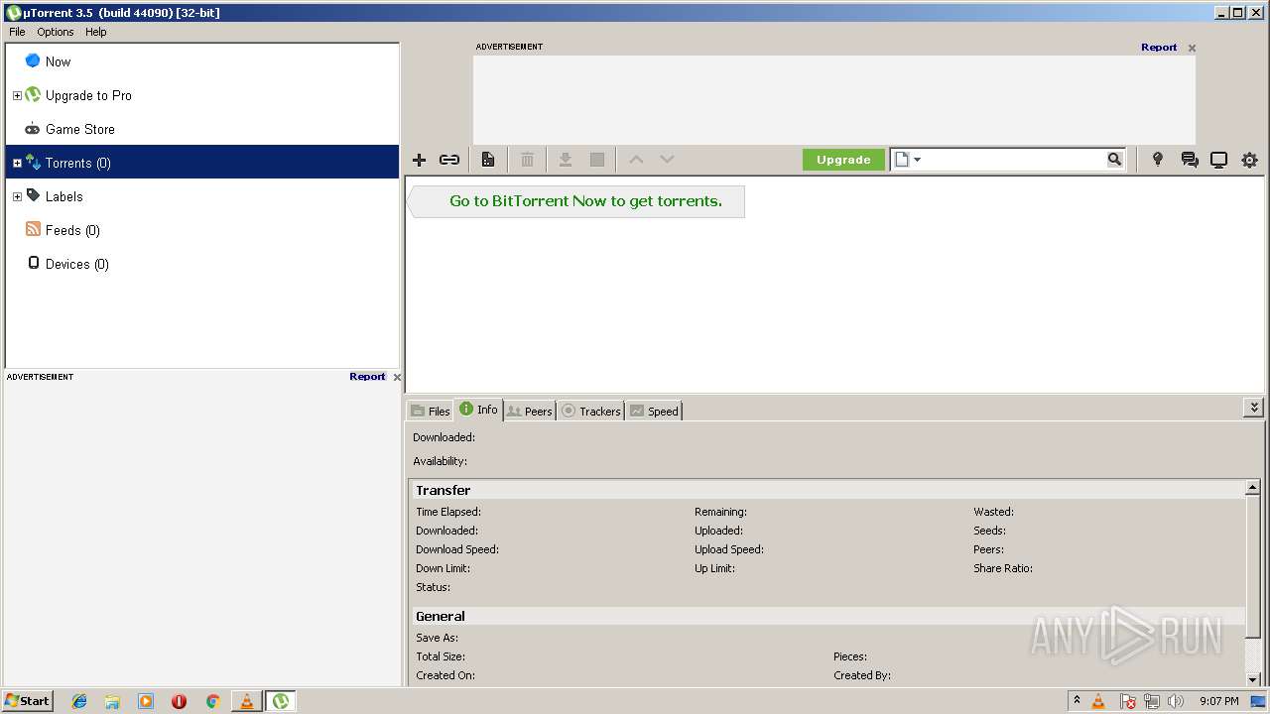The height and width of the screenshot is (714, 1270).
Task: Expand the Torrents tree node
Action: coord(17,164)
